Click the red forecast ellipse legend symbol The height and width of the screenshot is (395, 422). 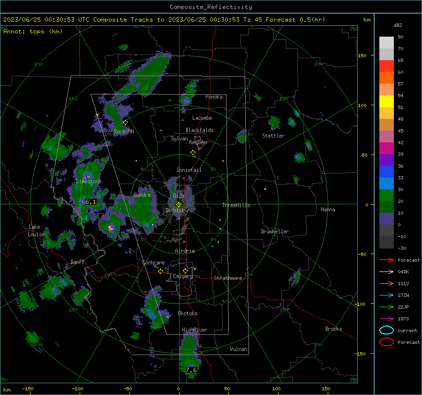(x=386, y=342)
